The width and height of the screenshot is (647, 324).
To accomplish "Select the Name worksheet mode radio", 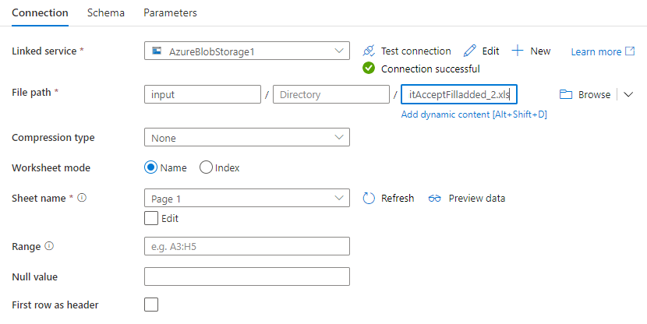I will point(152,167).
